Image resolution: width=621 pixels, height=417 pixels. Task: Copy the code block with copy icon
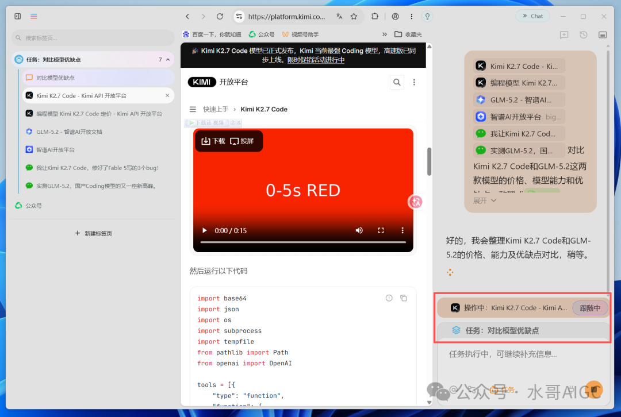[x=404, y=298]
